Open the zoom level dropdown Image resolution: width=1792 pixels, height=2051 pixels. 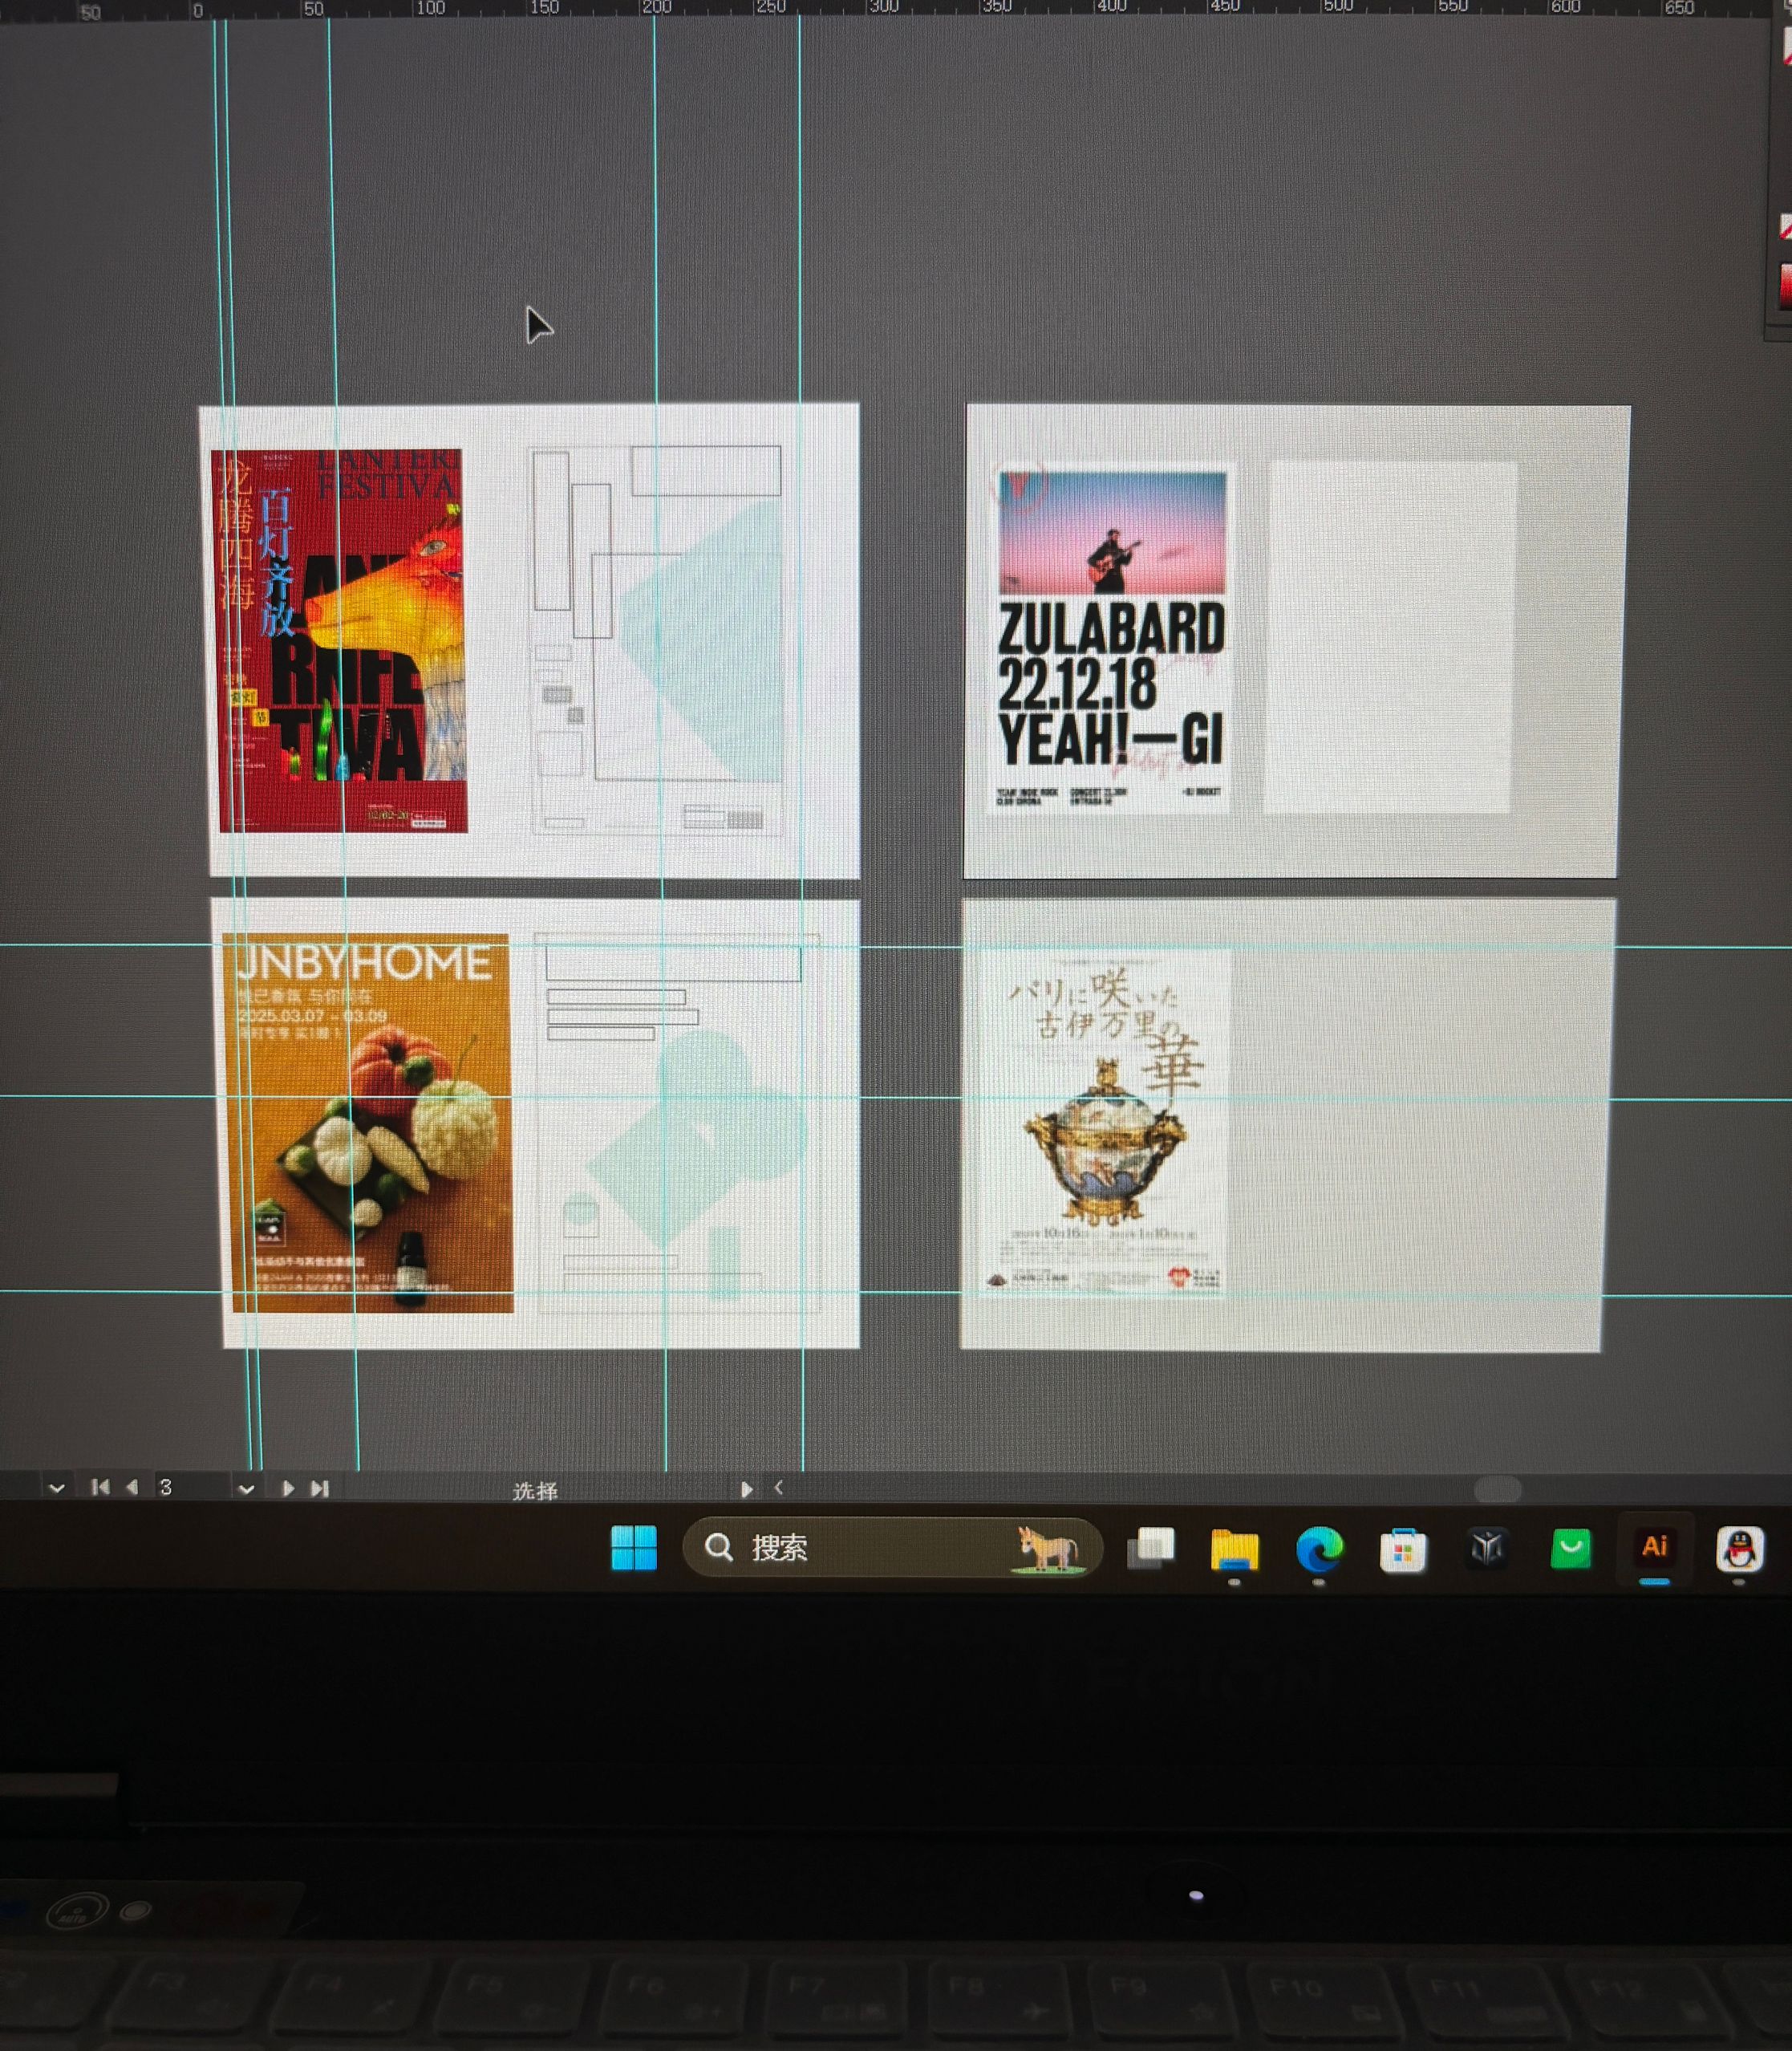[x=56, y=1488]
